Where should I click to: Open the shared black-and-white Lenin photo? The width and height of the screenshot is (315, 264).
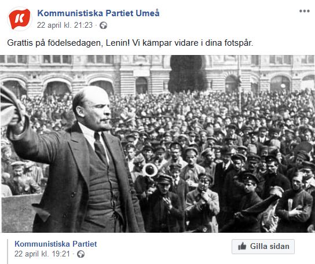tap(157, 144)
